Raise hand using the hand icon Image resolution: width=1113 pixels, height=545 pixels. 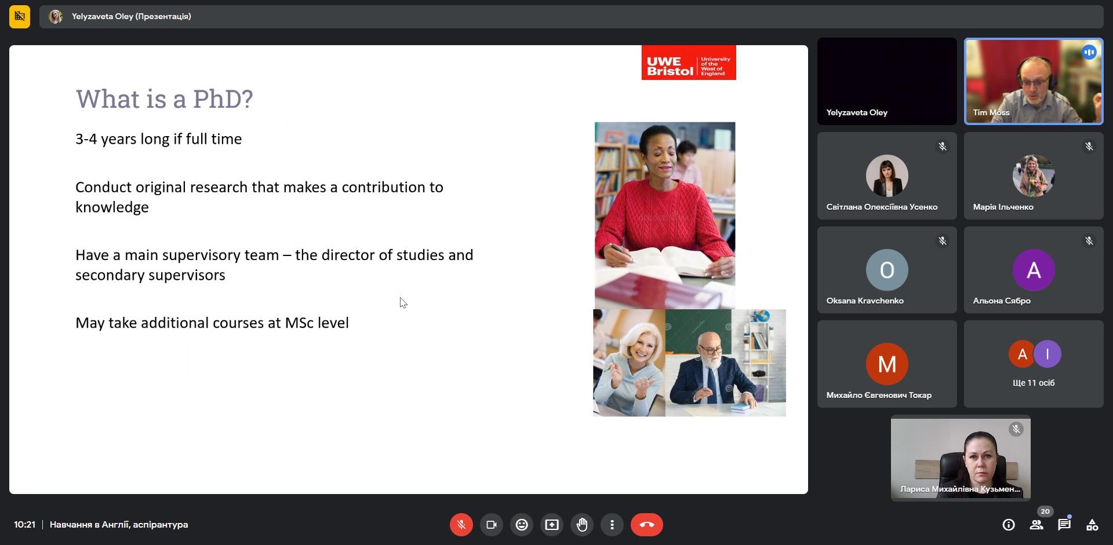(582, 525)
